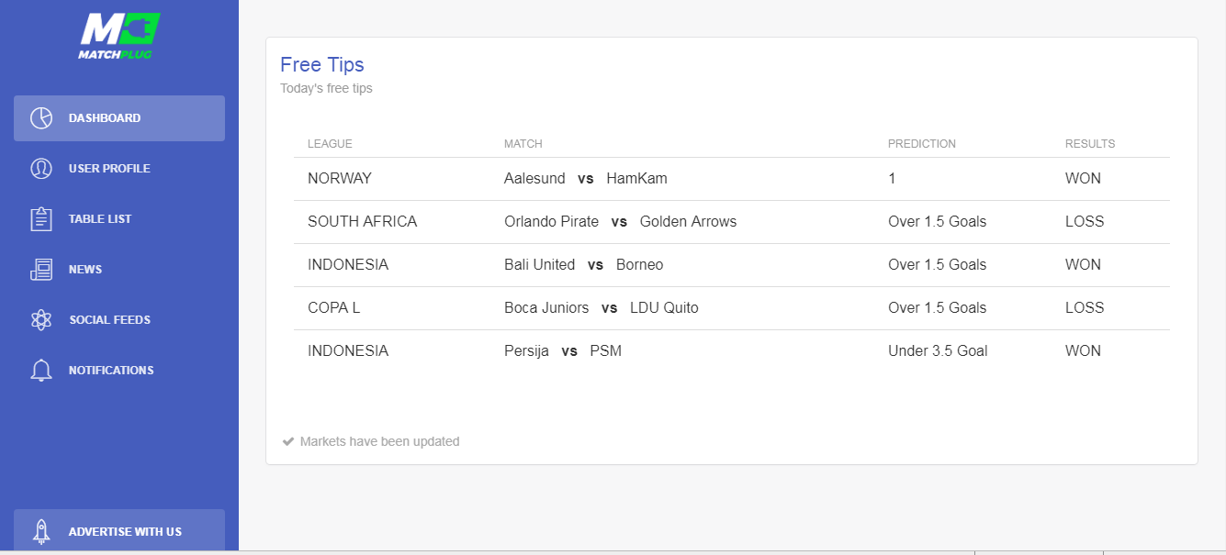1226x555 pixels.
Task: Click the News newspaper icon
Action: (40, 270)
